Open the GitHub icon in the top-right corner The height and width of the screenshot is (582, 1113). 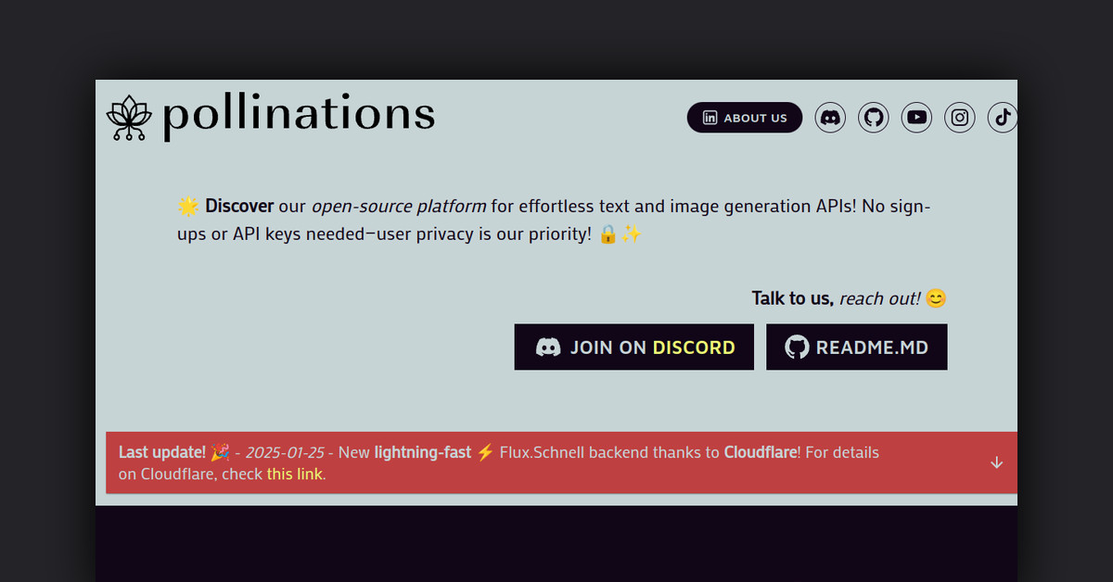[873, 118]
